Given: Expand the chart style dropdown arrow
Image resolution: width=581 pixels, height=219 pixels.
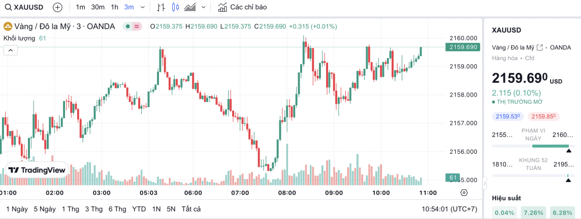Looking at the screenshot, I should coord(204,7).
